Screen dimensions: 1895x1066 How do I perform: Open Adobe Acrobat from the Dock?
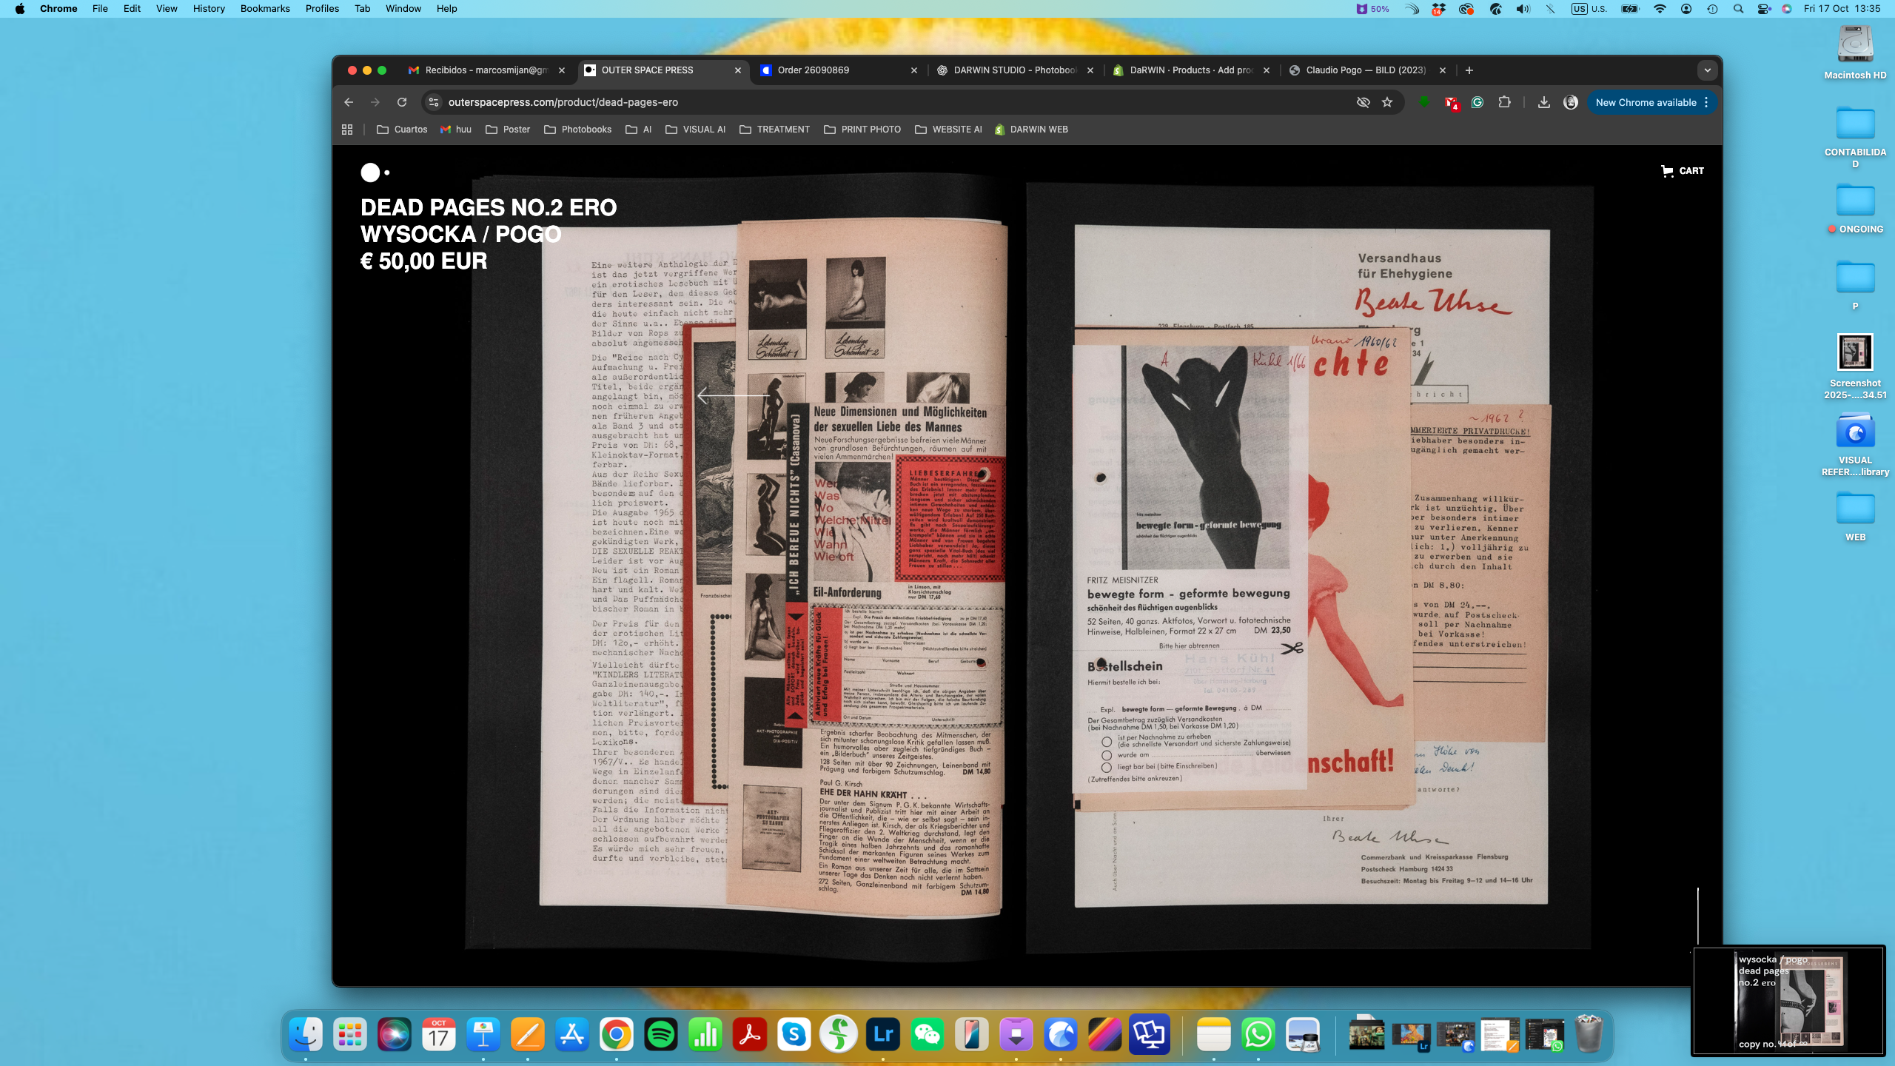pyautogui.click(x=750, y=1034)
